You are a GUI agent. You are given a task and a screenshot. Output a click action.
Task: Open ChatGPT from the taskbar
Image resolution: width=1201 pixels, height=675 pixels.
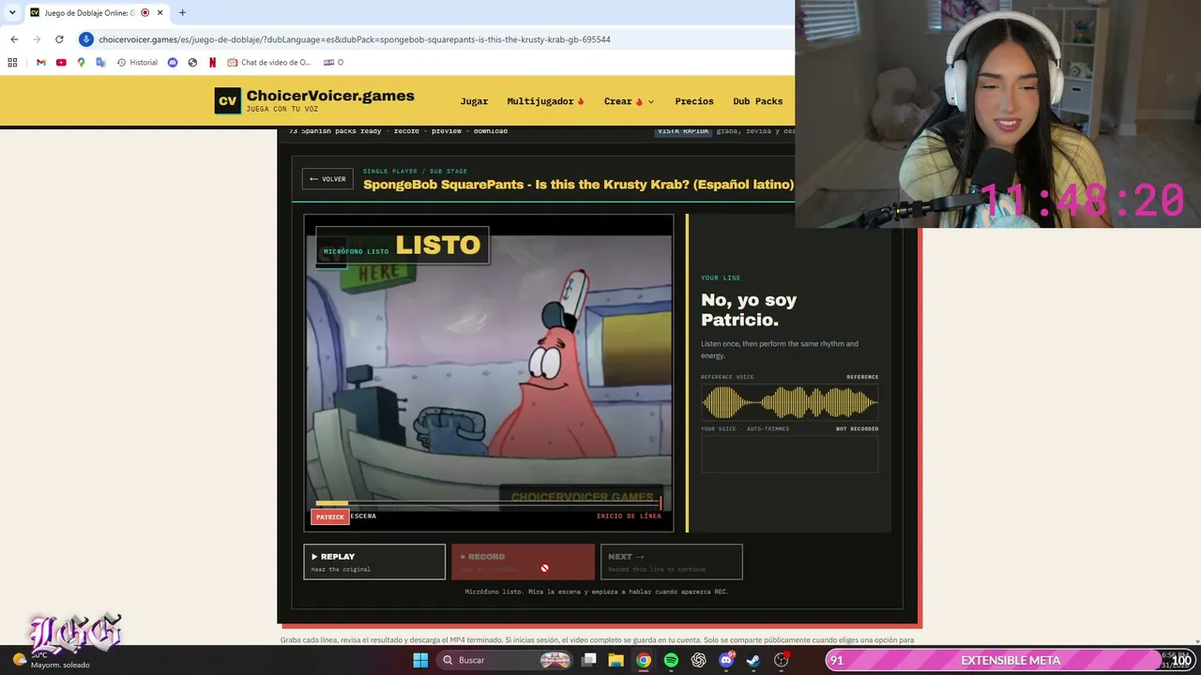[x=698, y=660]
